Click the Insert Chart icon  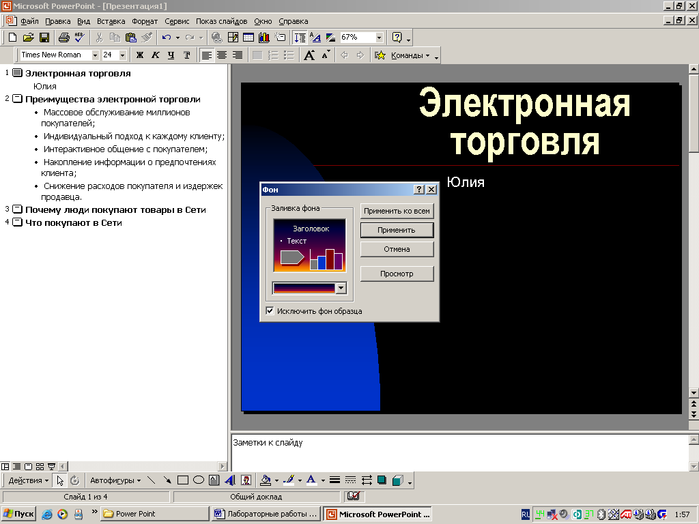point(263,38)
